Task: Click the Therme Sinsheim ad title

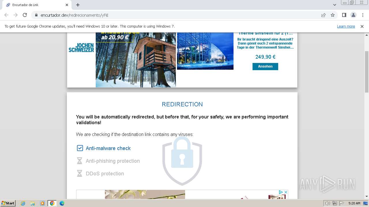Action: click(265, 33)
